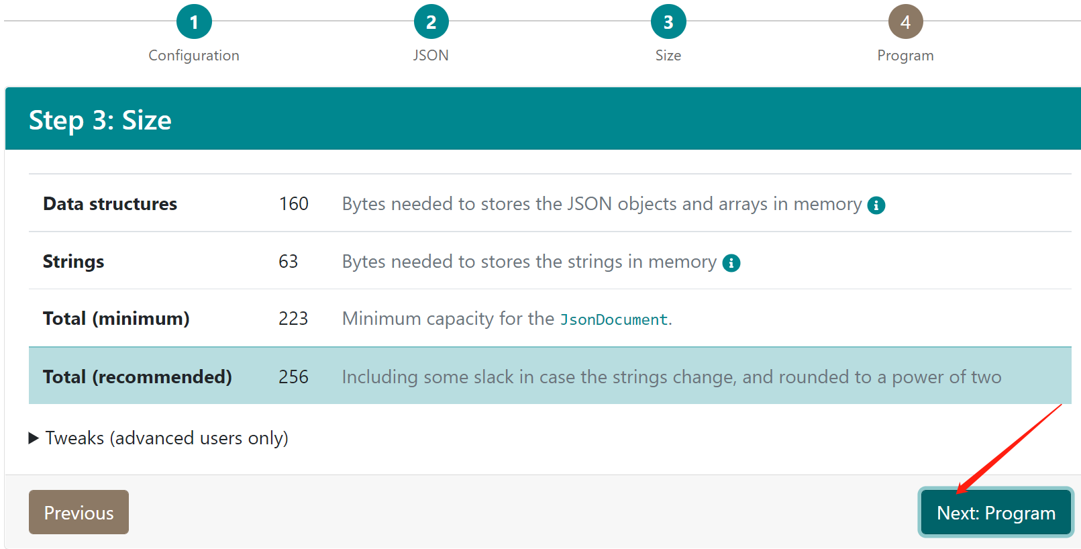Click the info icon after 'arrays in memory'
The width and height of the screenshot is (1081, 549).
coord(876,205)
